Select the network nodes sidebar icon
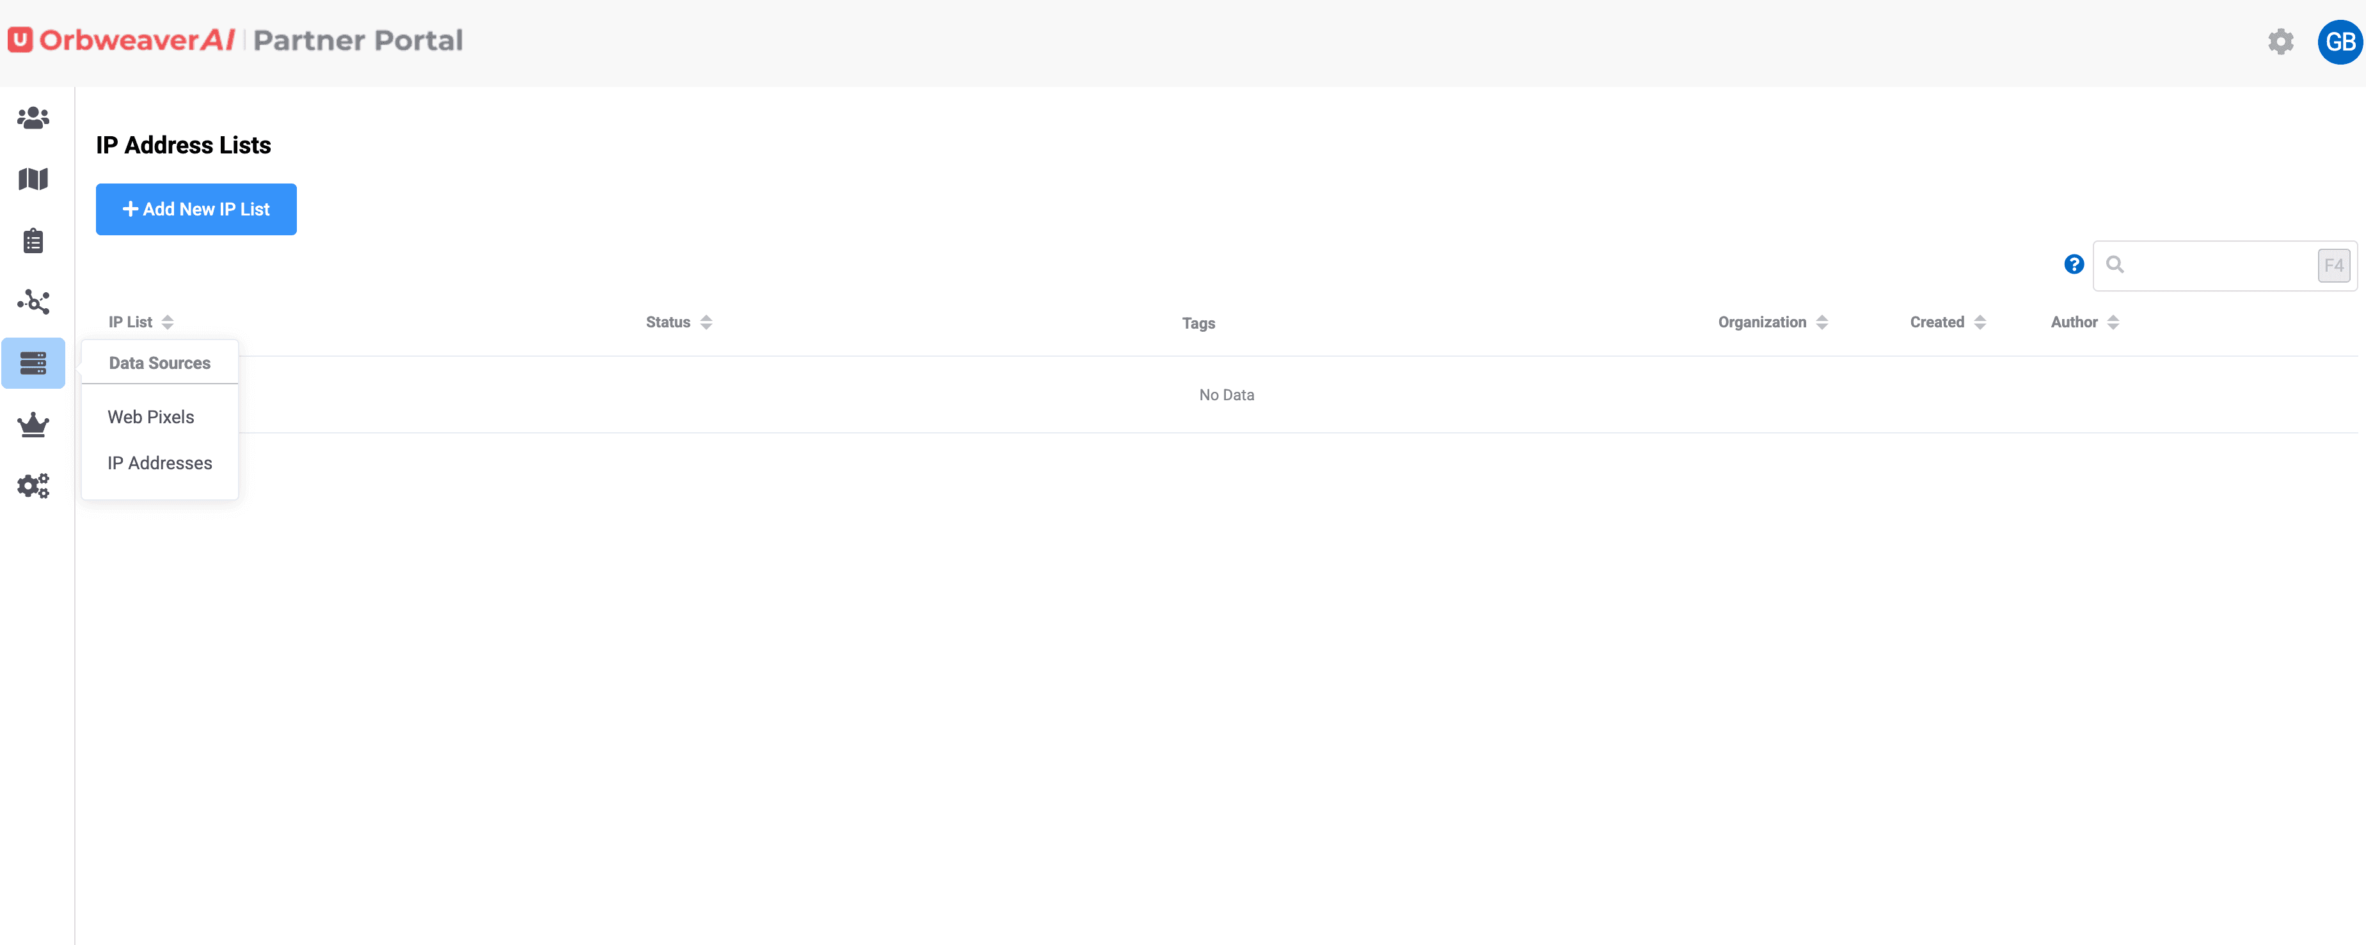 pos(33,302)
